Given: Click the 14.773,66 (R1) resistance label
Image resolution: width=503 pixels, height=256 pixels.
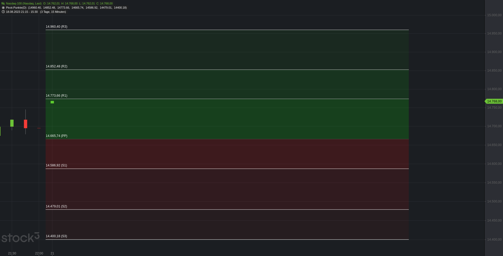Looking at the screenshot, I should click(57, 96).
